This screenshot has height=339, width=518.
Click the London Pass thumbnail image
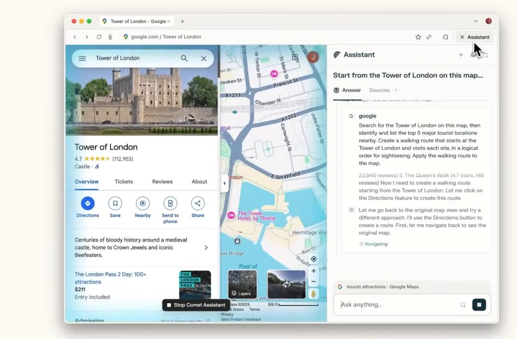pos(195,284)
